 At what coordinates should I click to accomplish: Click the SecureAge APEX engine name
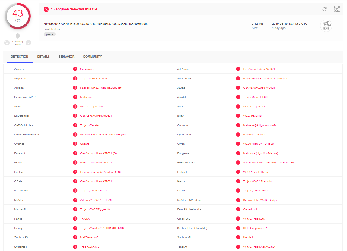point(25,97)
